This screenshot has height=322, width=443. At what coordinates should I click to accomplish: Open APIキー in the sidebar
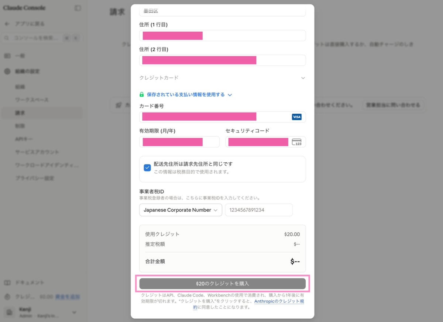pos(24,139)
